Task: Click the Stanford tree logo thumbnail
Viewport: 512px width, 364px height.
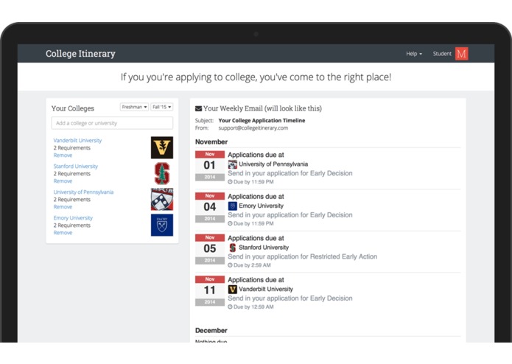Action: pos(162,173)
